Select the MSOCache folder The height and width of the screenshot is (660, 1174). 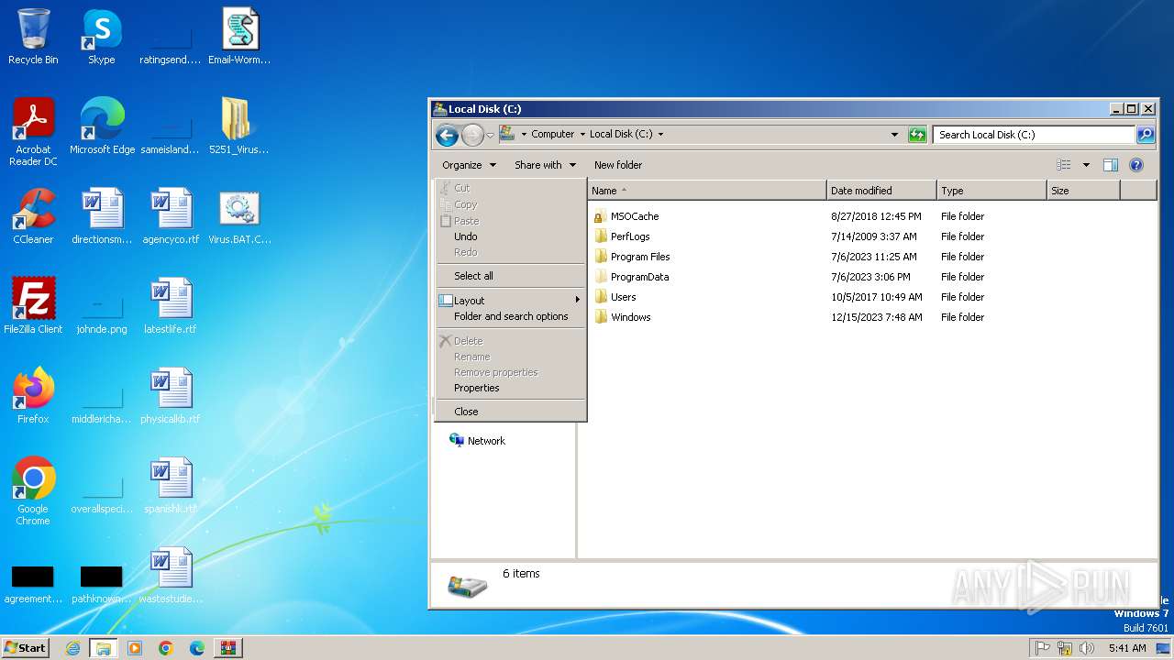coord(635,216)
